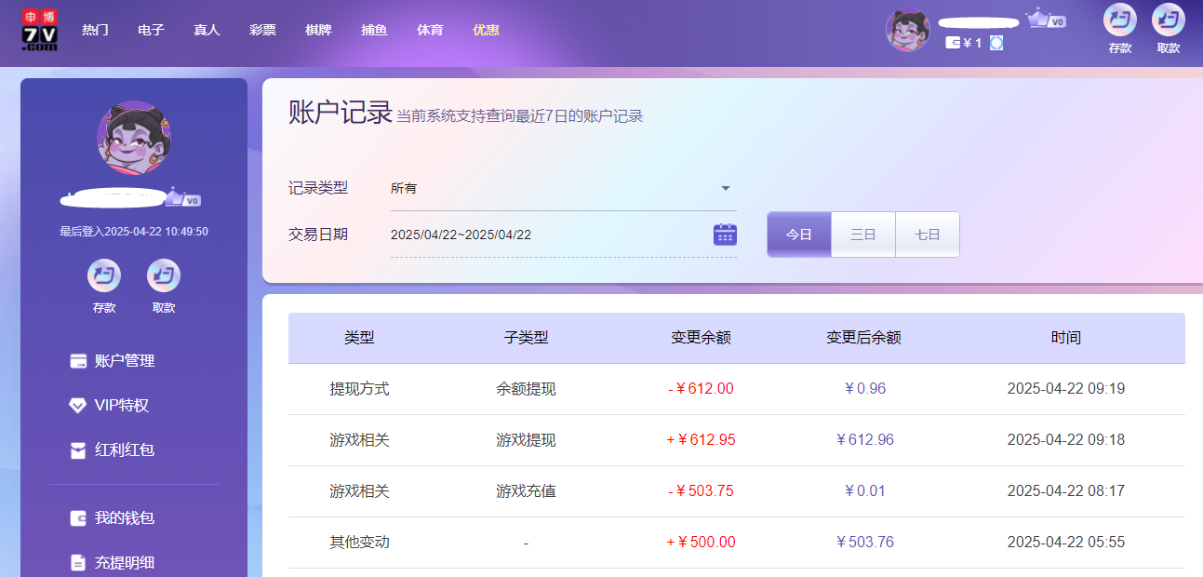1203x577 pixels.
Task: Click the header user avatar
Action: tap(908, 30)
